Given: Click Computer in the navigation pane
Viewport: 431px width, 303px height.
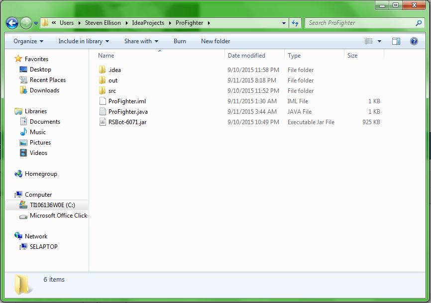Looking at the screenshot, I should 38,195.
